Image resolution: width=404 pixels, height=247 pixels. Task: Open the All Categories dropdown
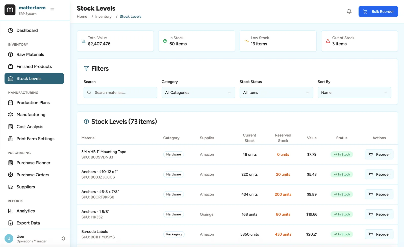pos(198,93)
